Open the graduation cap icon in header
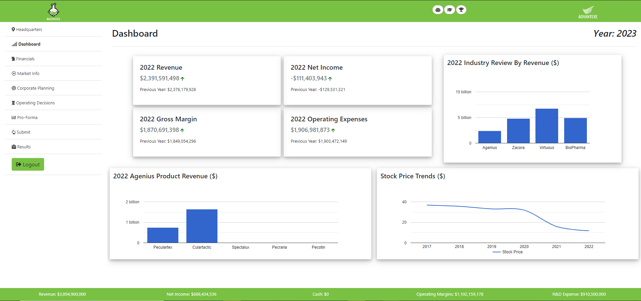641x301 pixels. pos(450,10)
